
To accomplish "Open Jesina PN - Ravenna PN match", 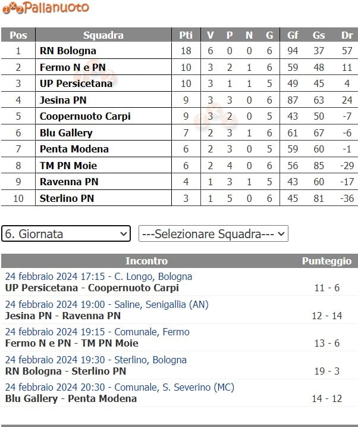I will tap(62, 316).
